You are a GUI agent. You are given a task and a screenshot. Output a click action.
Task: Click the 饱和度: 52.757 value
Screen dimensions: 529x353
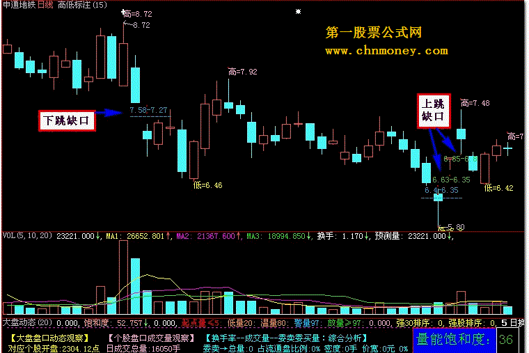tap(113, 323)
